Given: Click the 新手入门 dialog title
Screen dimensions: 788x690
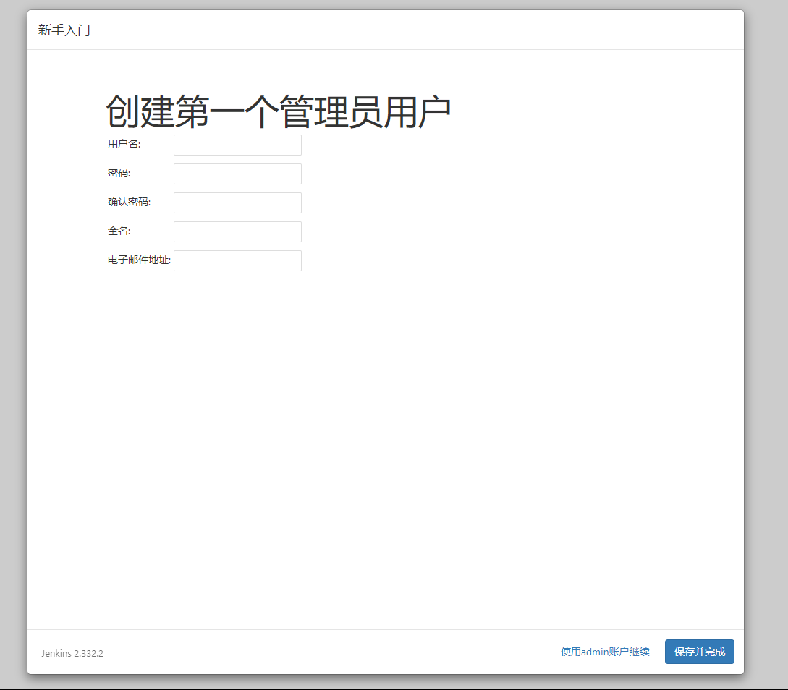Looking at the screenshot, I should (64, 30).
